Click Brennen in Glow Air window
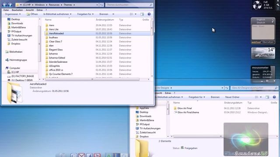The height and width of the screenshot is (157, 280). [x=215, y=97]
